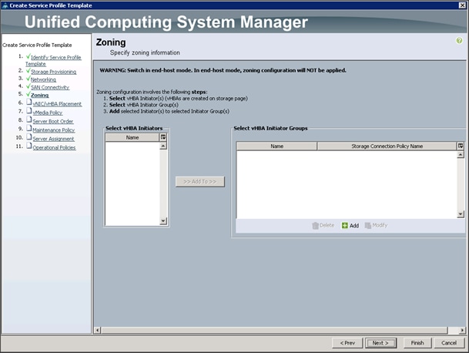Click up arrow of vHBA Initiators scrollbar
This screenshot has height=353, width=469.
point(163,146)
